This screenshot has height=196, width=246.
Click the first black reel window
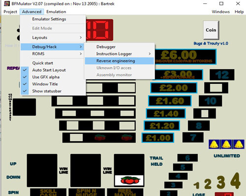pos(42,171)
